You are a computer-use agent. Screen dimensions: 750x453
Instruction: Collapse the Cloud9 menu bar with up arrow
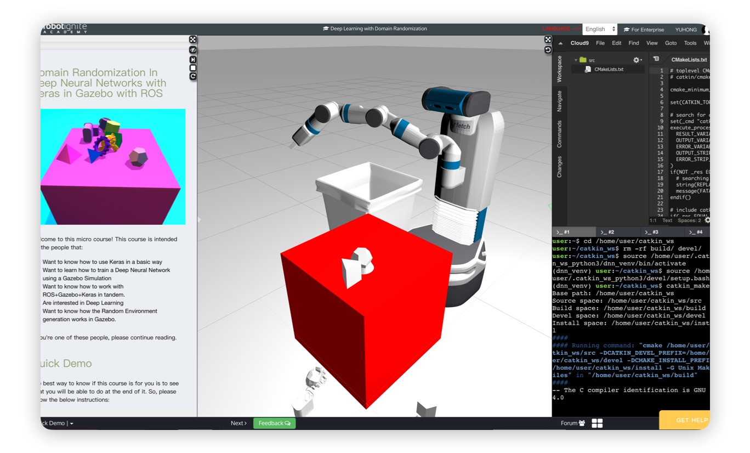tap(560, 43)
